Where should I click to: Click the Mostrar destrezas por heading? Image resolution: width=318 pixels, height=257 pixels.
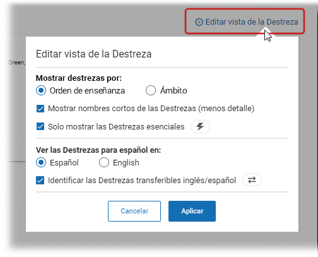click(x=79, y=78)
